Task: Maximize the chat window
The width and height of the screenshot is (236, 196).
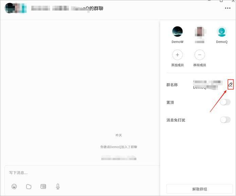Action: tap(221, 1)
